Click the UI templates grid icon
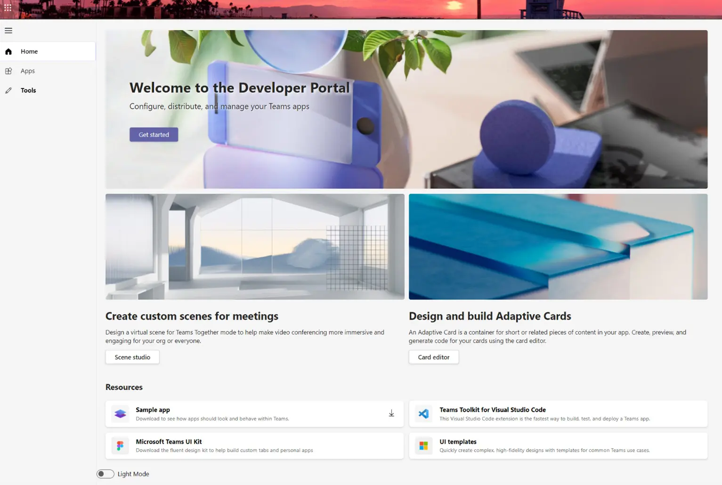Viewport: 722px width, 485px height. [x=423, y=445]
